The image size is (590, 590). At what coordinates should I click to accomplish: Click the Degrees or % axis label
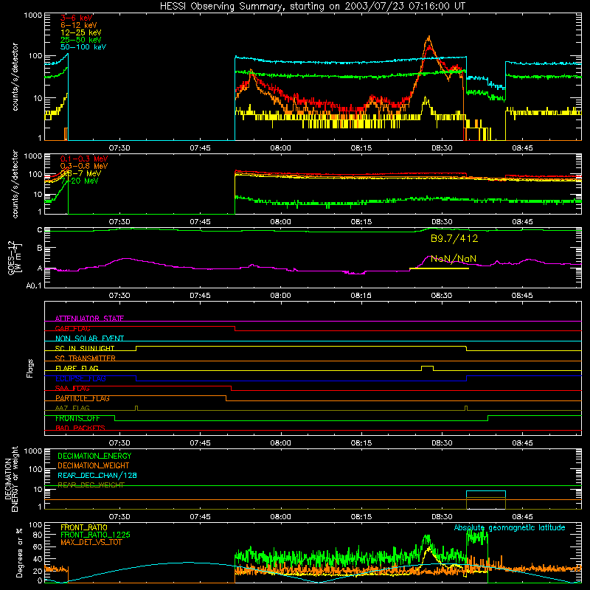[x=19, y=552]
